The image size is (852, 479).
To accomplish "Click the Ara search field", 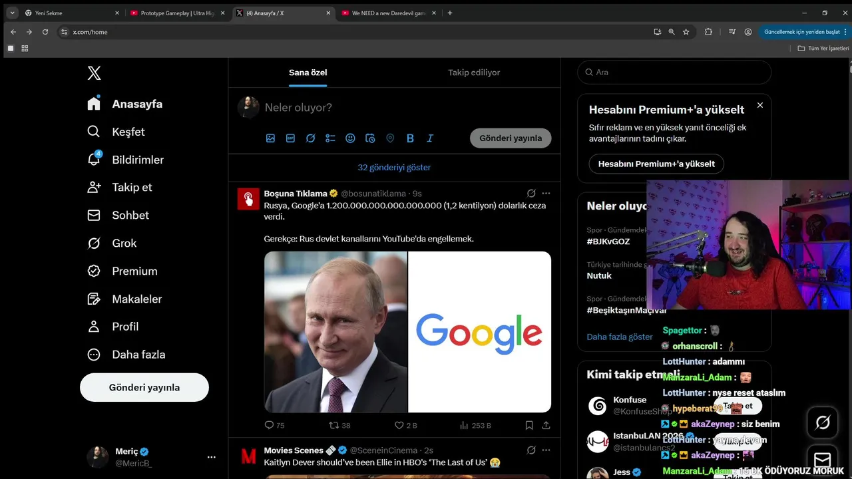I will 674,73.
